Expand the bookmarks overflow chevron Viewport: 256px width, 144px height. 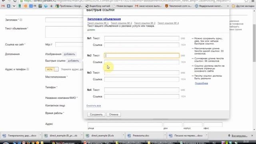pos(228,6)
